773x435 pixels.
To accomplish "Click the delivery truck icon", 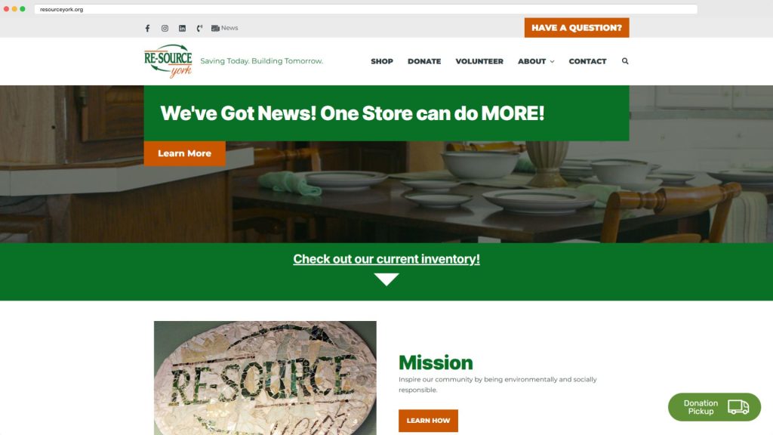I will point(738,407).
